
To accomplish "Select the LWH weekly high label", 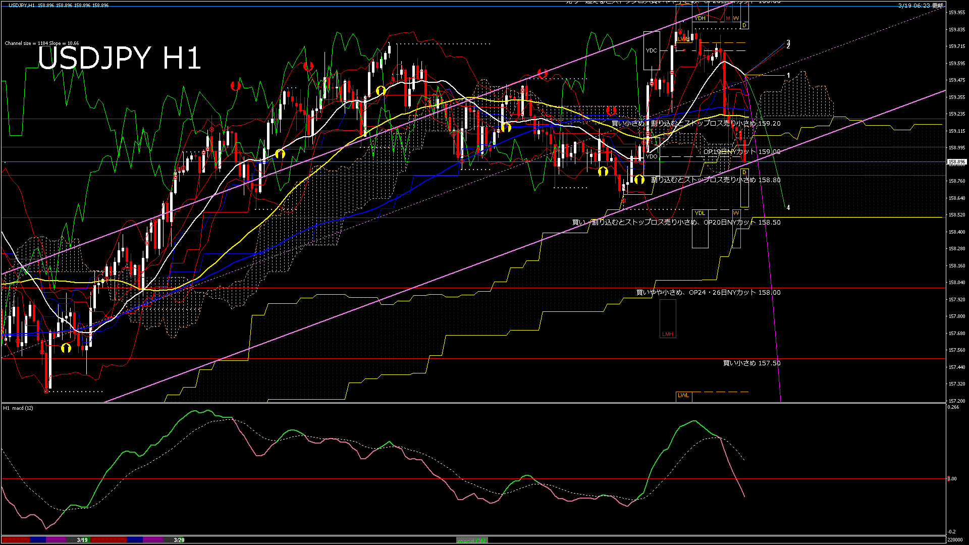I will [x=683, y=39].
